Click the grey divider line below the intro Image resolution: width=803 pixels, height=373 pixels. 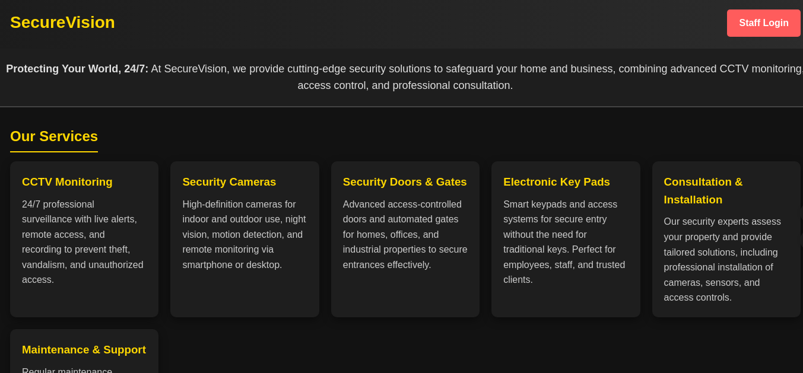tap(401, 107)
